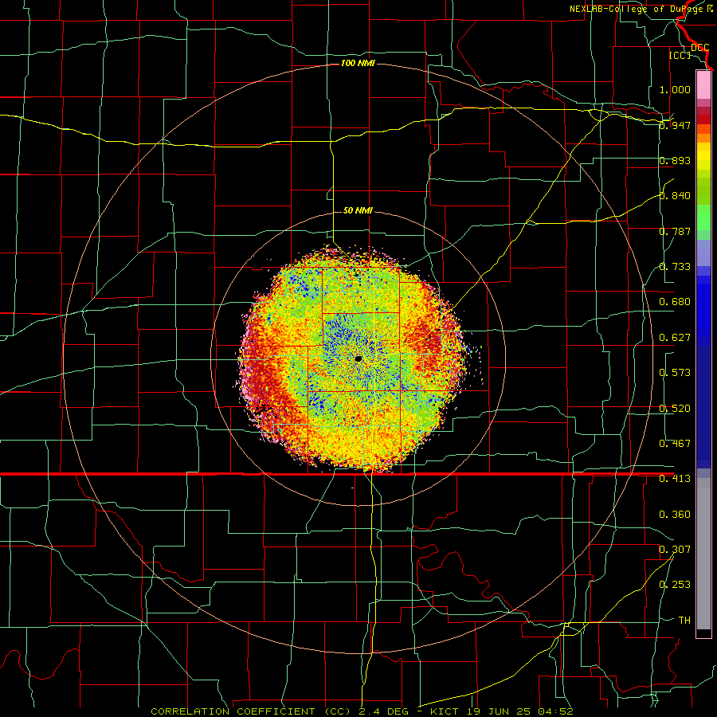Click the CORRELATION COEFFICIENT (CC) caption text
717x717 pixels.
click(x=250, y=711)
